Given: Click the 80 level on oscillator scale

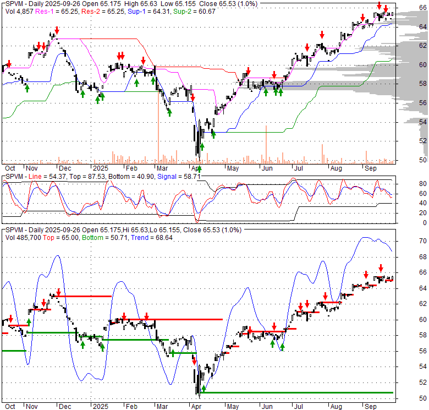Looking at the screenshot, I should click(x=423, y=184).
